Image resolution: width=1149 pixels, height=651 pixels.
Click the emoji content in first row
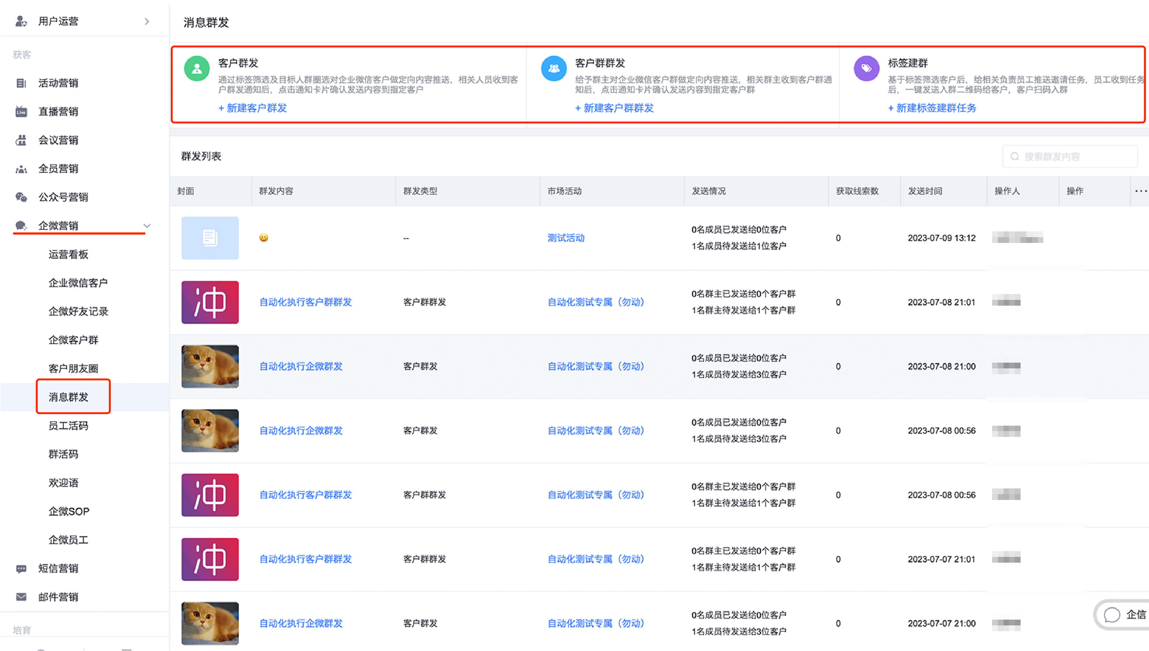click(x=264, y=238)
